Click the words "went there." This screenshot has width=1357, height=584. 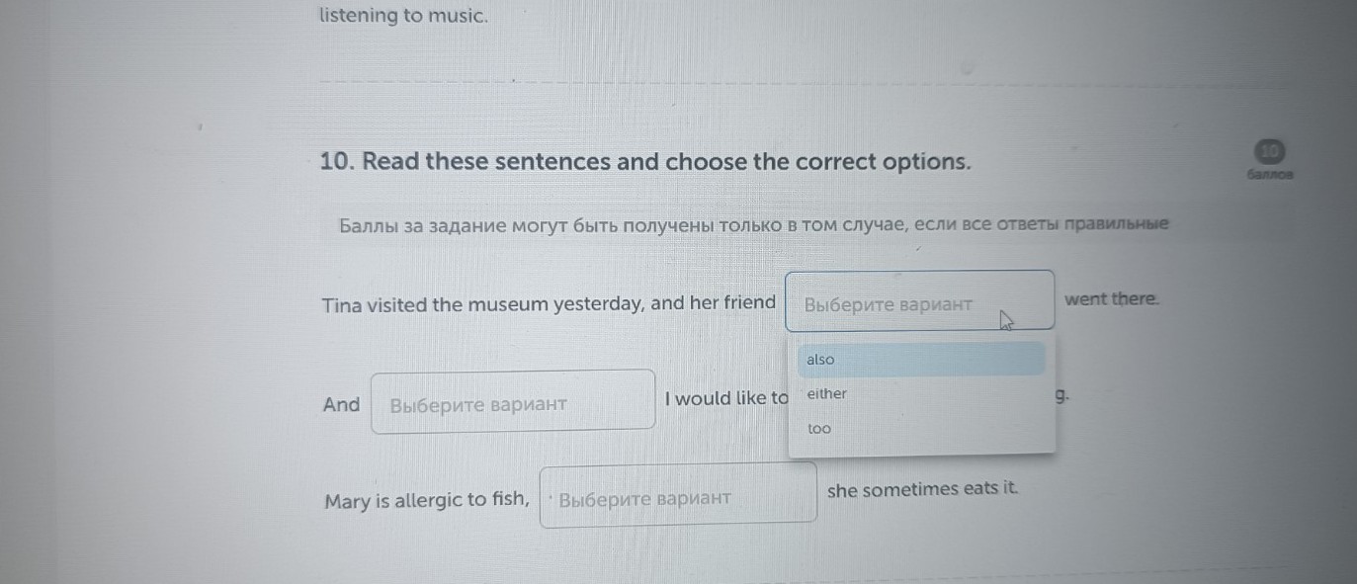coord(1112,299)
